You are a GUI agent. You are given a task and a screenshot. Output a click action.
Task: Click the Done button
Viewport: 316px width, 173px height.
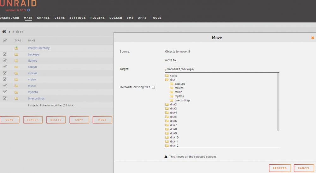9,120
